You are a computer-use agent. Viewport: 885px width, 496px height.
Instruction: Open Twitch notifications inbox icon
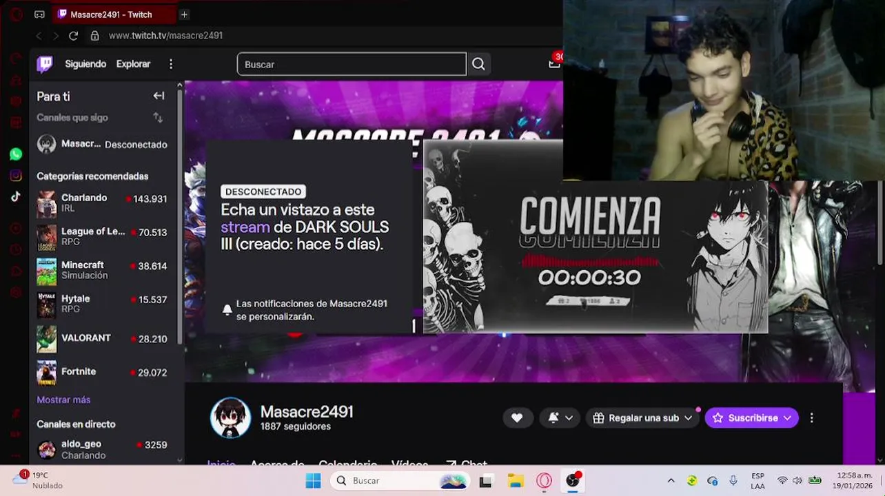point(554,63)
